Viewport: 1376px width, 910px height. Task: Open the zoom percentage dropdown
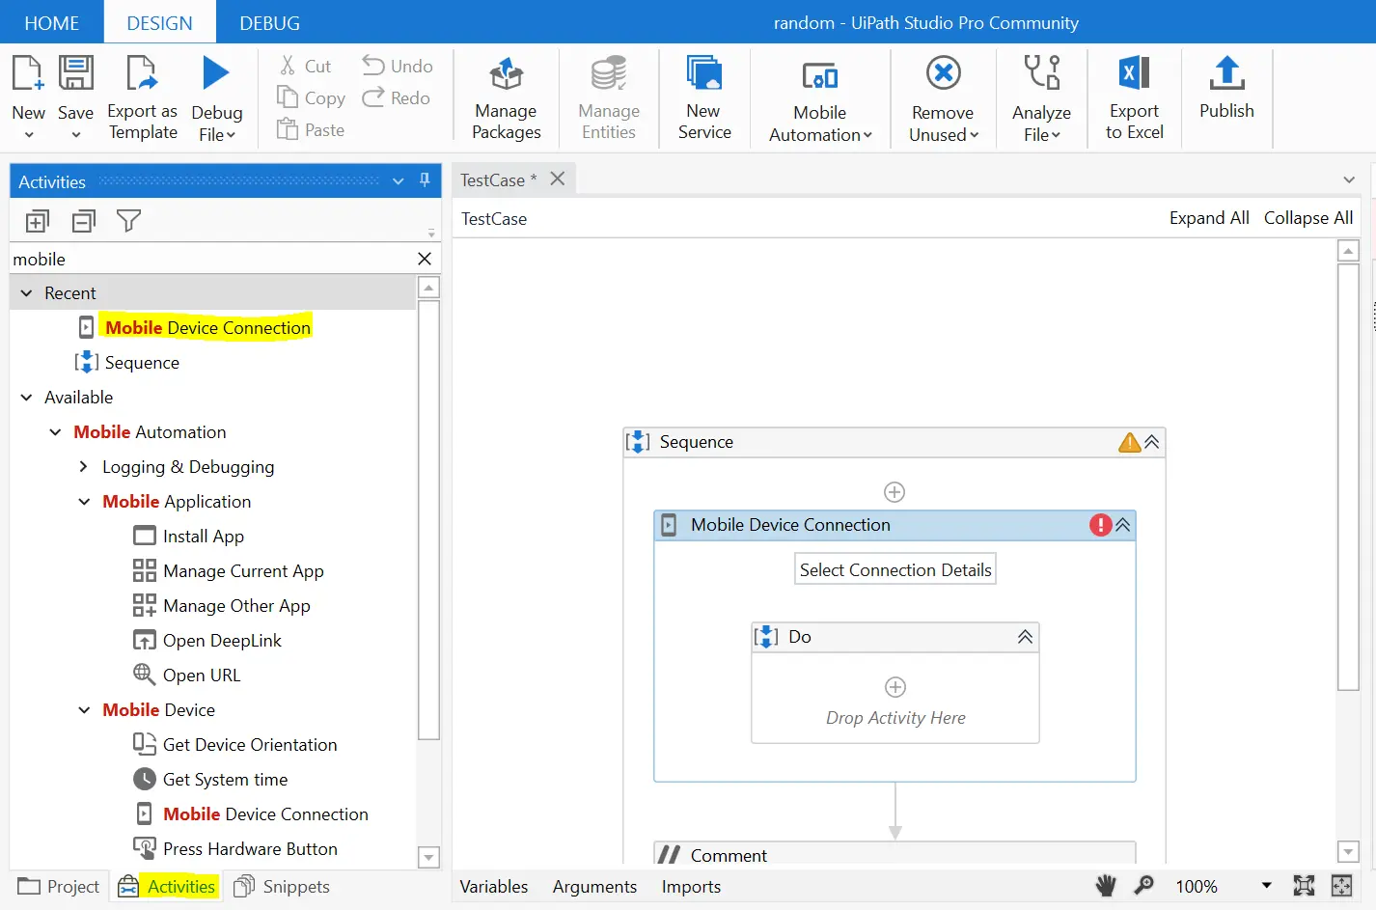tap(1266, 886)
